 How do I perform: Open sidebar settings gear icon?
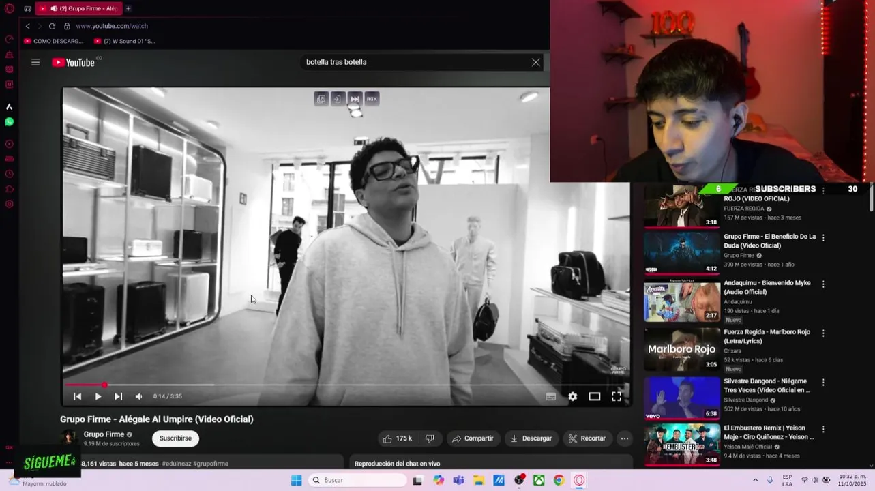[9, 204]
